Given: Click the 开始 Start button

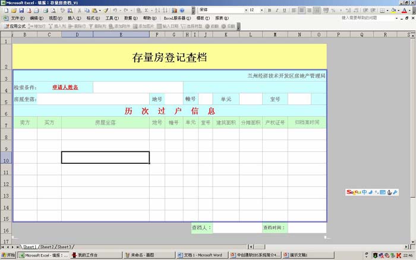Looking at the screenshot, I should pos(8,255).
